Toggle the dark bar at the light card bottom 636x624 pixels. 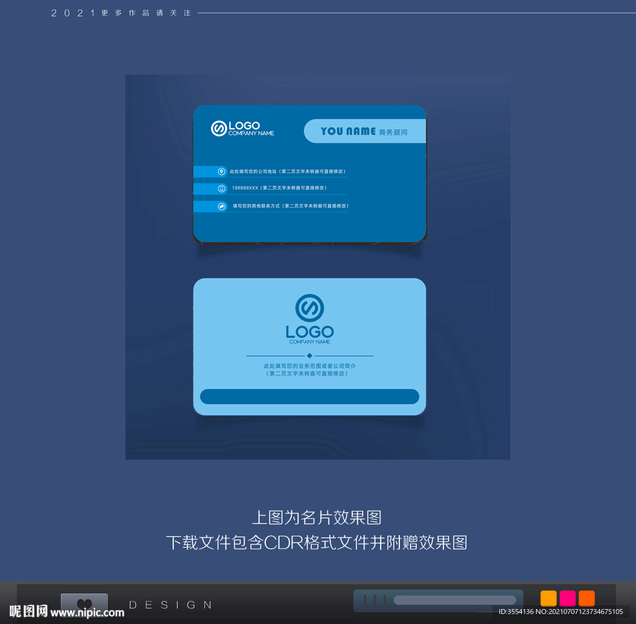click(309, 397)
